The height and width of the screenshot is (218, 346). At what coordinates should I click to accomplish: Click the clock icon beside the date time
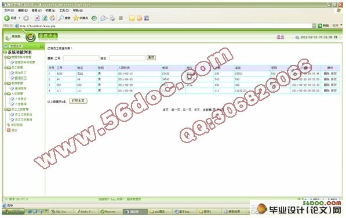click(x=297, y=38)
